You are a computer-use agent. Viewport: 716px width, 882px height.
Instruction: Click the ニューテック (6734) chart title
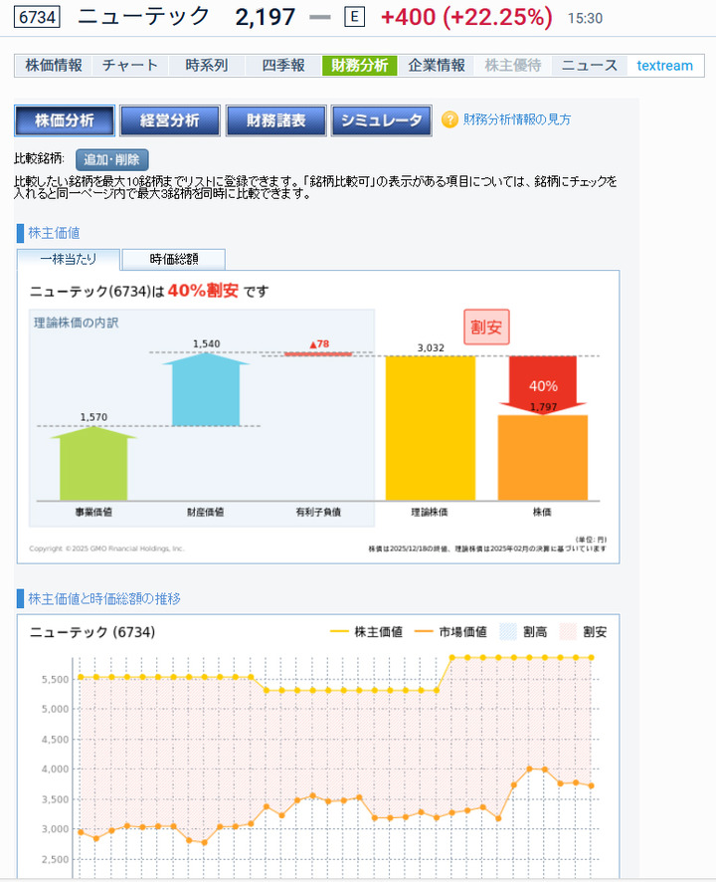pos(92,632)
